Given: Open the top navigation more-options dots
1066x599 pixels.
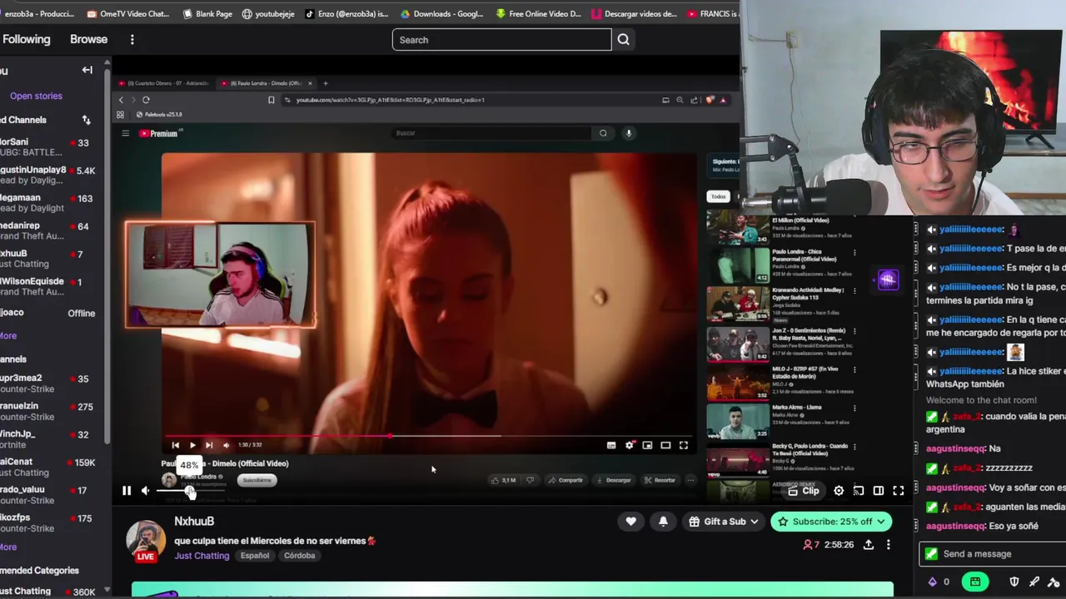Looking at the screenshot, I should tap(132, 39).
